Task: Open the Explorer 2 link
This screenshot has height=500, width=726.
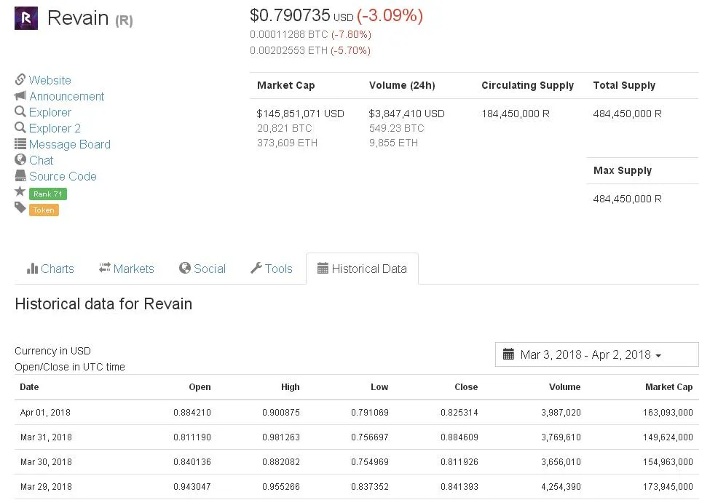Action: click(x=55, y=128)
